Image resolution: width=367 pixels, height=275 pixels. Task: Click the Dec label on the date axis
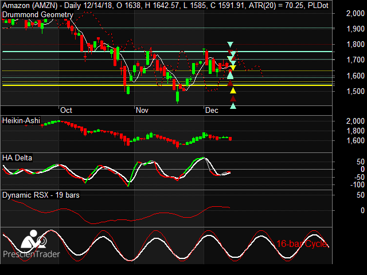[212, 111]
